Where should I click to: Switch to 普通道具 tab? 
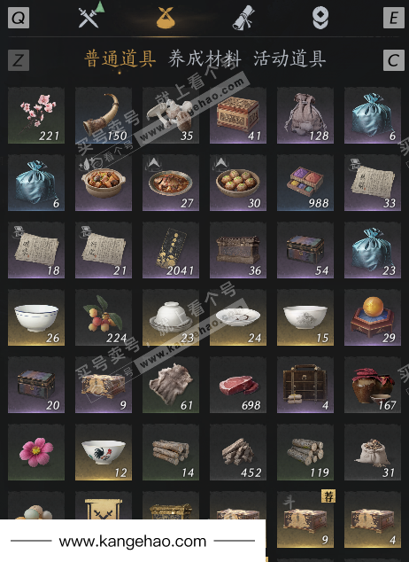click(x=120, y=59)
